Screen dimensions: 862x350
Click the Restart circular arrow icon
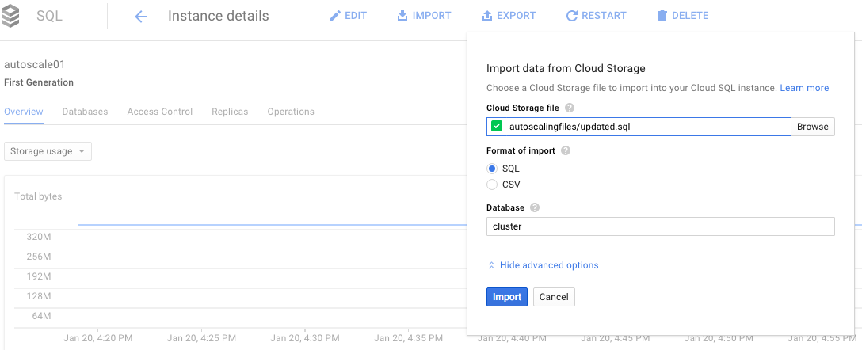click(x=572, y=16)
